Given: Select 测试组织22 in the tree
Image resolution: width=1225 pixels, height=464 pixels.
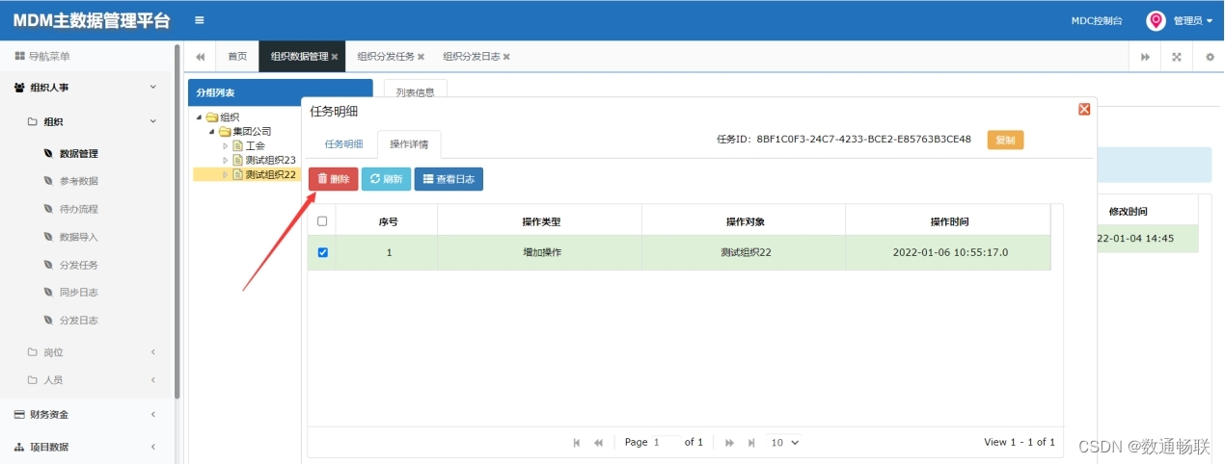Looking at the screenshot, I should click(270, 174).
